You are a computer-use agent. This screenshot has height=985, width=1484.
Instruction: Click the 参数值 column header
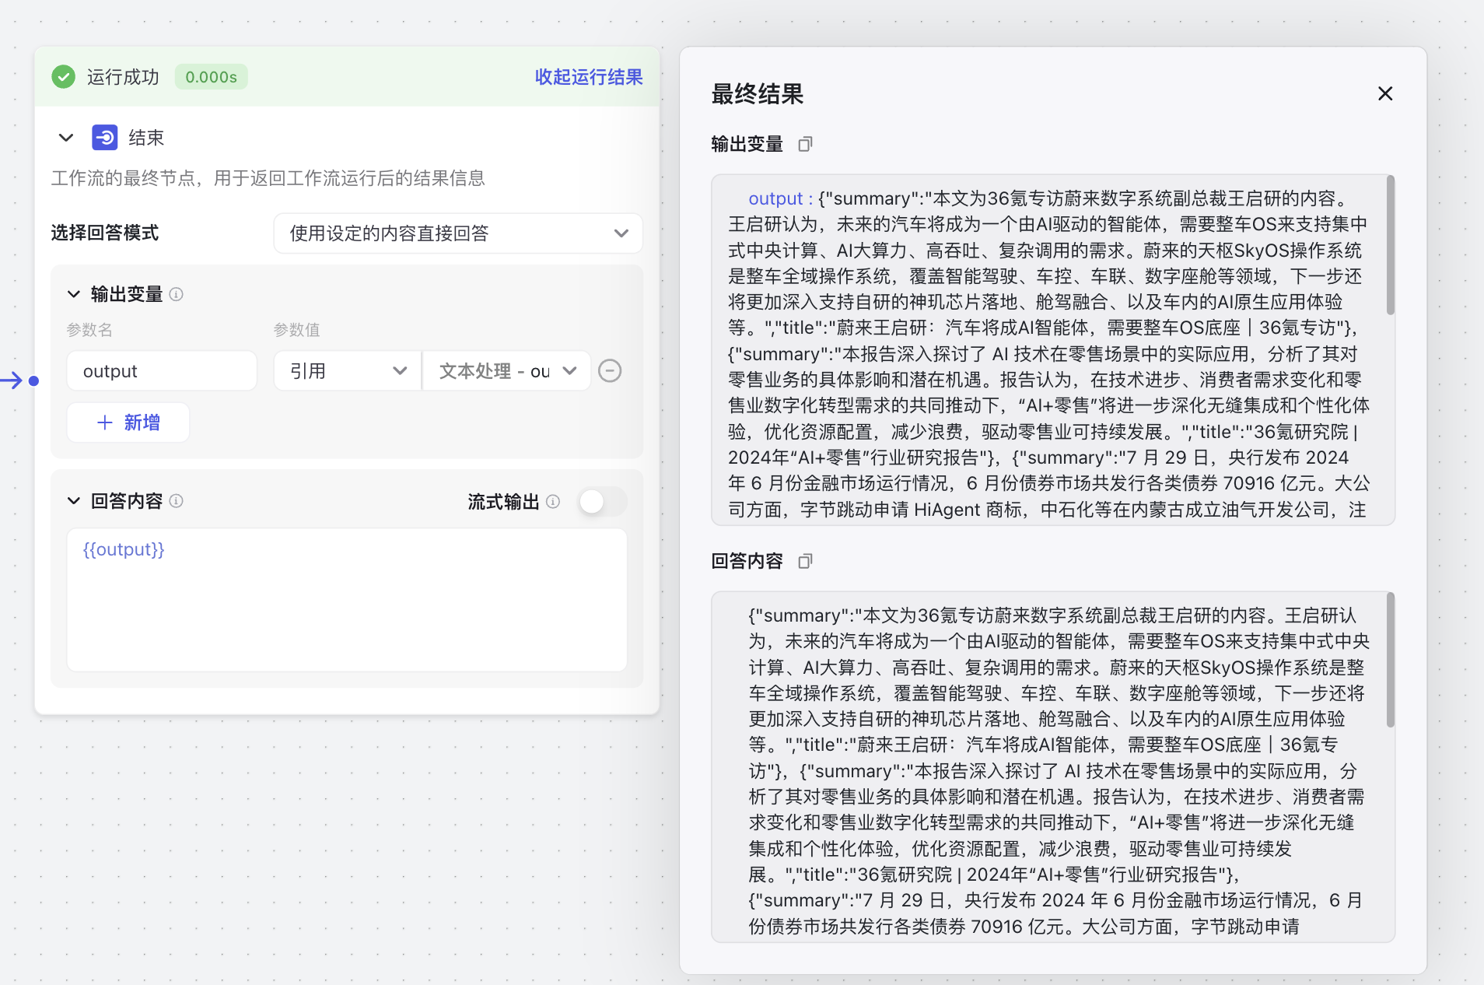(x=296, y=330)
